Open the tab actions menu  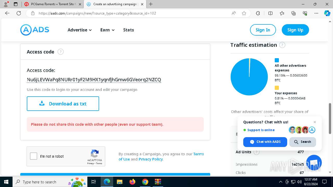(x=16, y=4)
